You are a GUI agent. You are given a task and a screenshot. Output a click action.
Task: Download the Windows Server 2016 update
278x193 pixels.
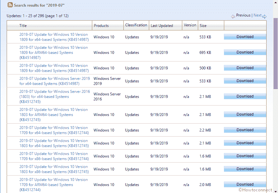pyautogui.click(x=245, y=96)
